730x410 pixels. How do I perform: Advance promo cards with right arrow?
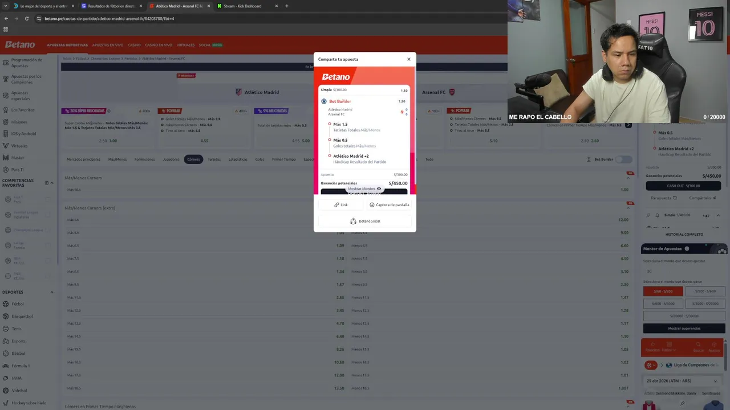click(x=628, y=125)
